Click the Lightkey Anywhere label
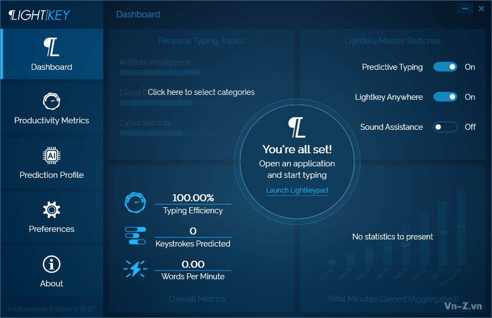 tap(389, 97)
